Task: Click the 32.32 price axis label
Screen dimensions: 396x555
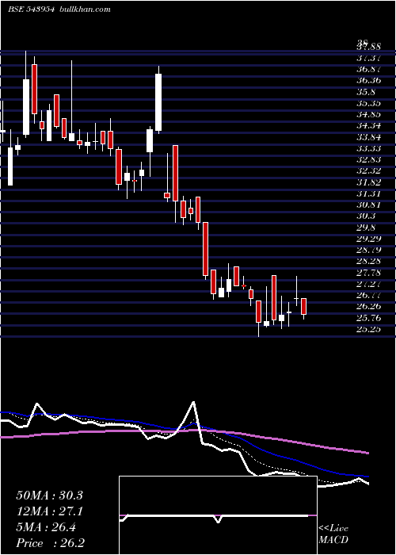Action: pyautogui.click(x=368, y=171)
